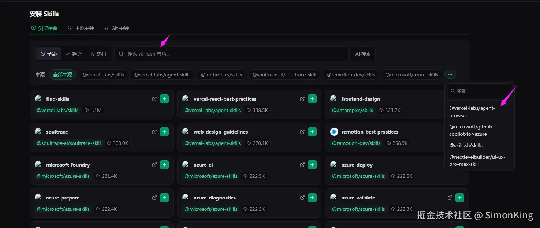Open @vercel-labs/agent-skills link under web-design-guidelines
This screenshot has height=228, width=540.
coord(213,143)
